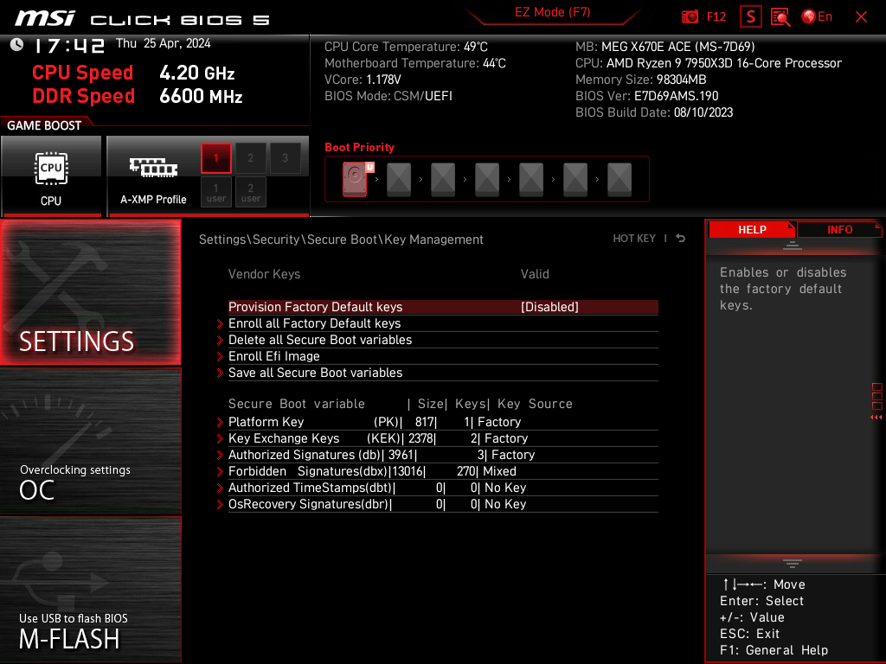Open Save all Secure Boot variables
The height and width of the screenshot is (664, 886).
[443, 373]
